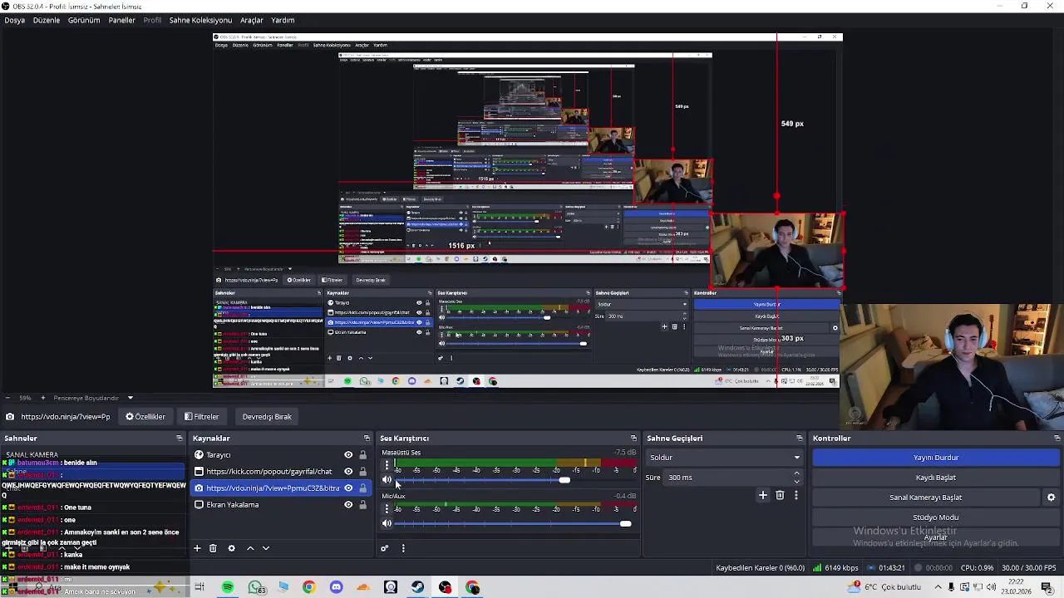Open the Soldur transition dropdown

pos(725,458)
